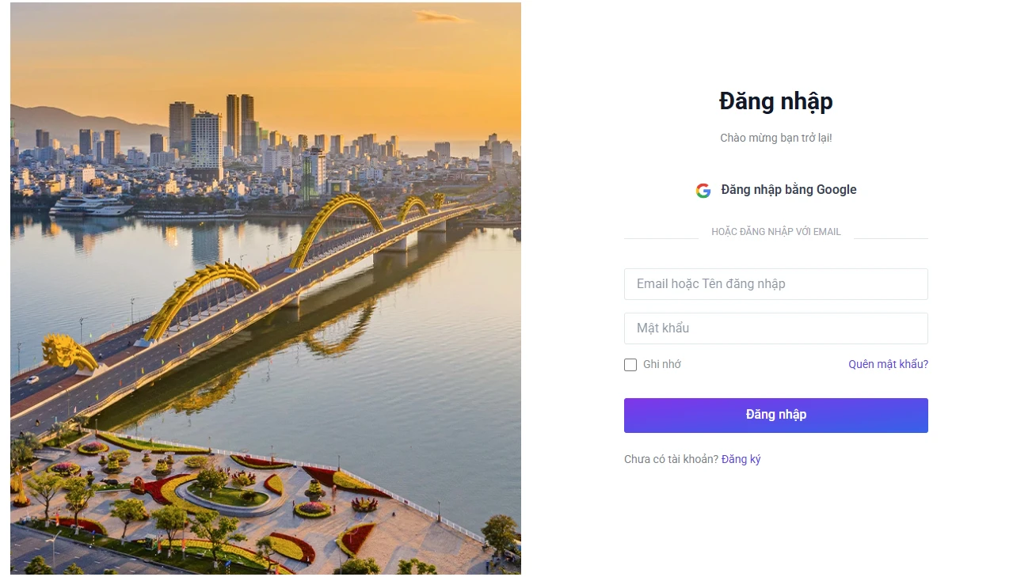
Task: Click the Google logo icon
Action: pos(703,191)
